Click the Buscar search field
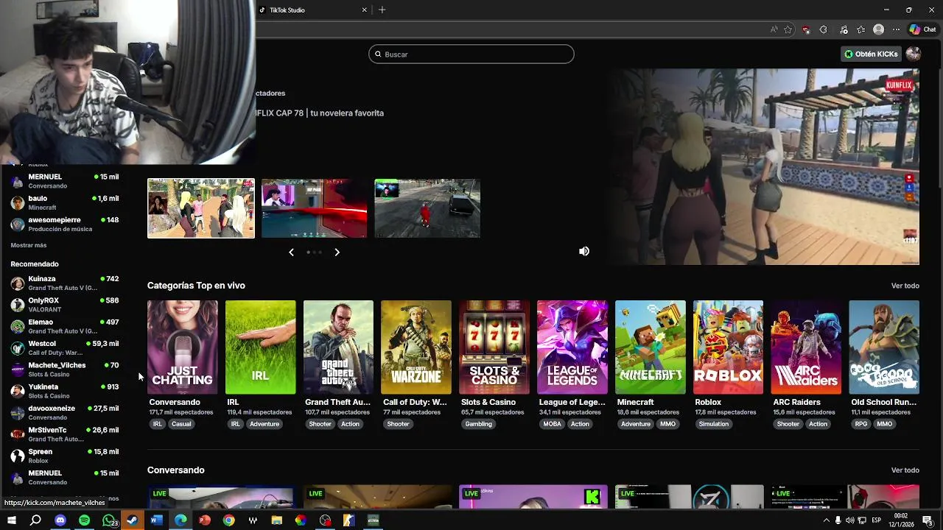 coord(471,54)
